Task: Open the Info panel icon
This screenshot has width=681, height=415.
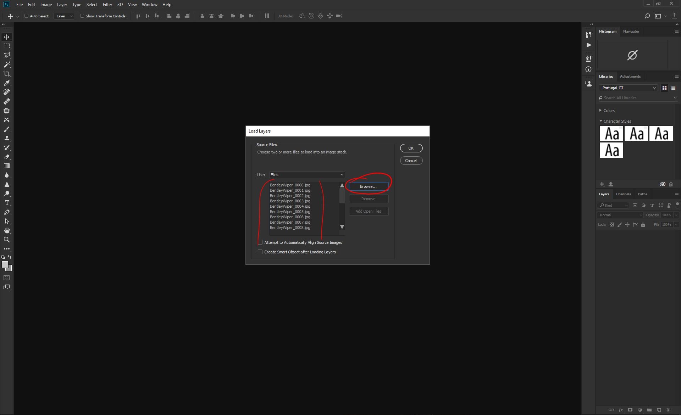Action: pyautogui.click(x=588, y=69)
